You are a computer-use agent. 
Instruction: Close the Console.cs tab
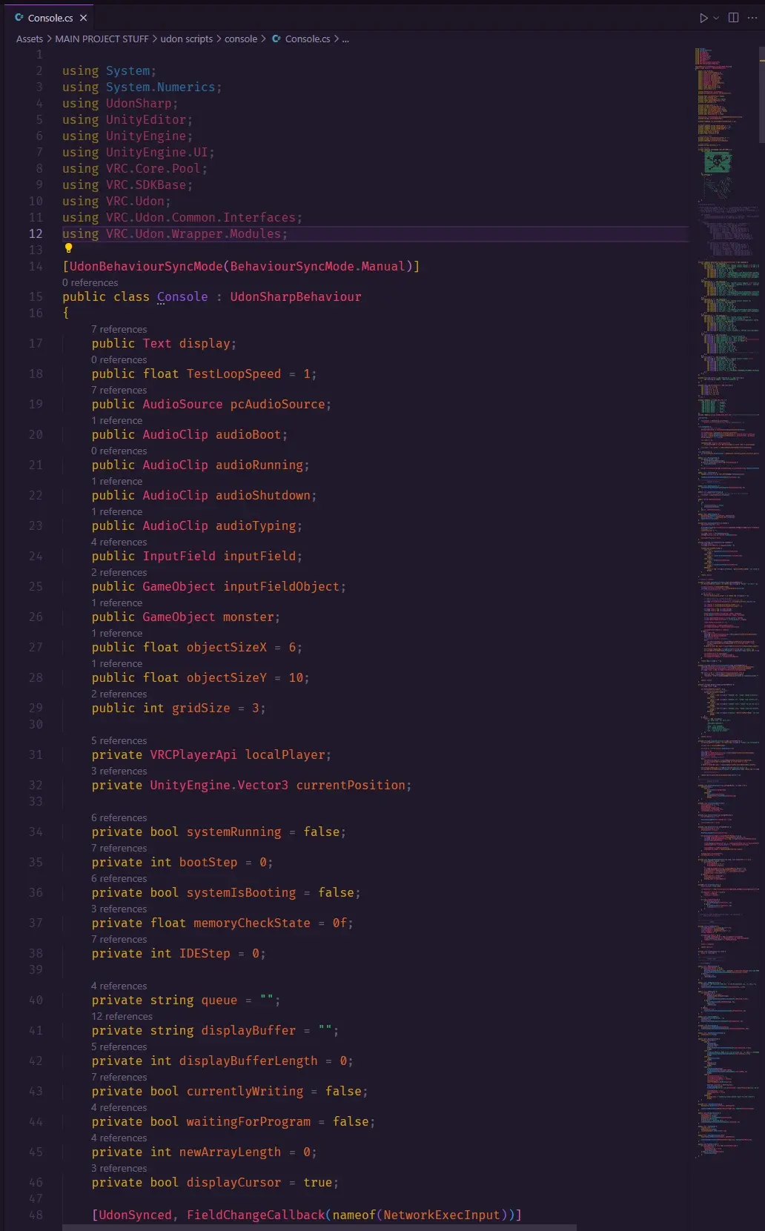click(x=84, y=18)
